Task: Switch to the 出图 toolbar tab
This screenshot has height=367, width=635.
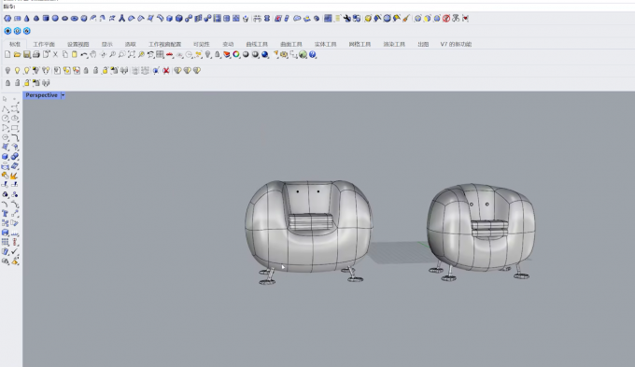Action: (423, 44)
